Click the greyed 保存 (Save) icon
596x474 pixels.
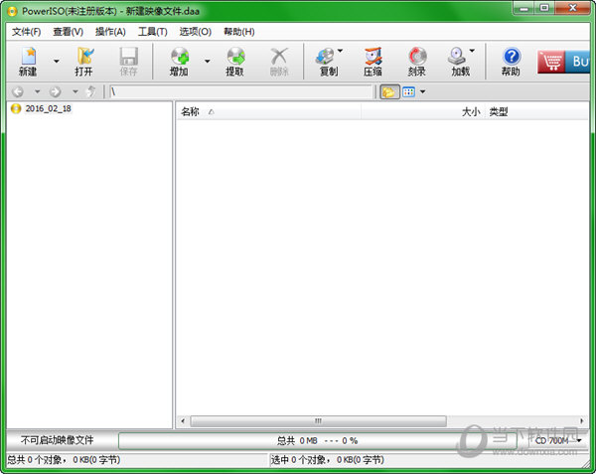coord(128,62)
